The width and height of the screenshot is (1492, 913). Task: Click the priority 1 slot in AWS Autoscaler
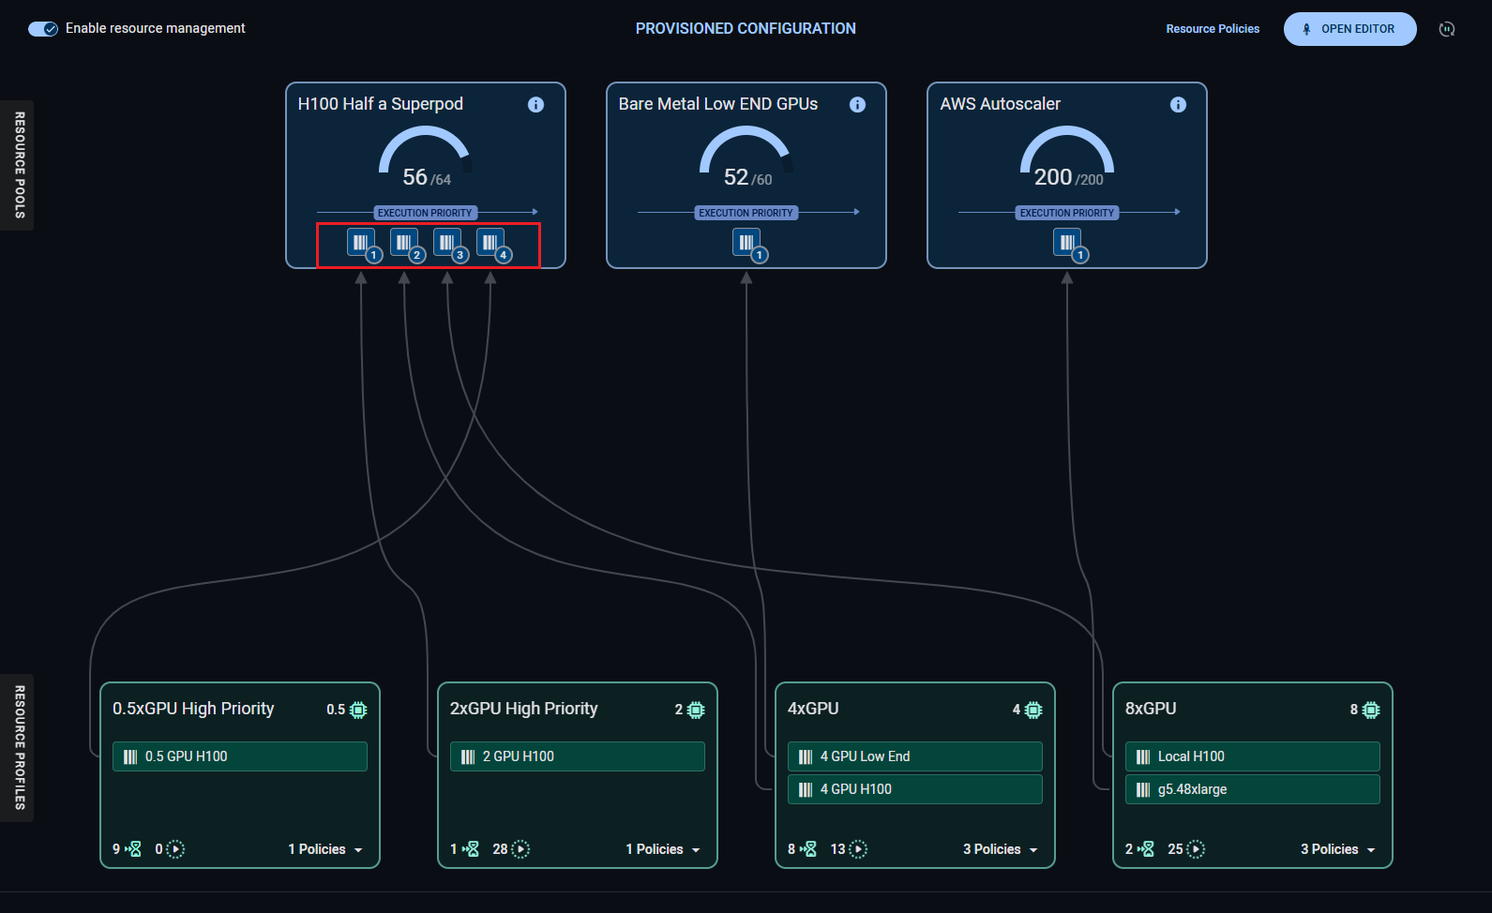pos(1067,244)
